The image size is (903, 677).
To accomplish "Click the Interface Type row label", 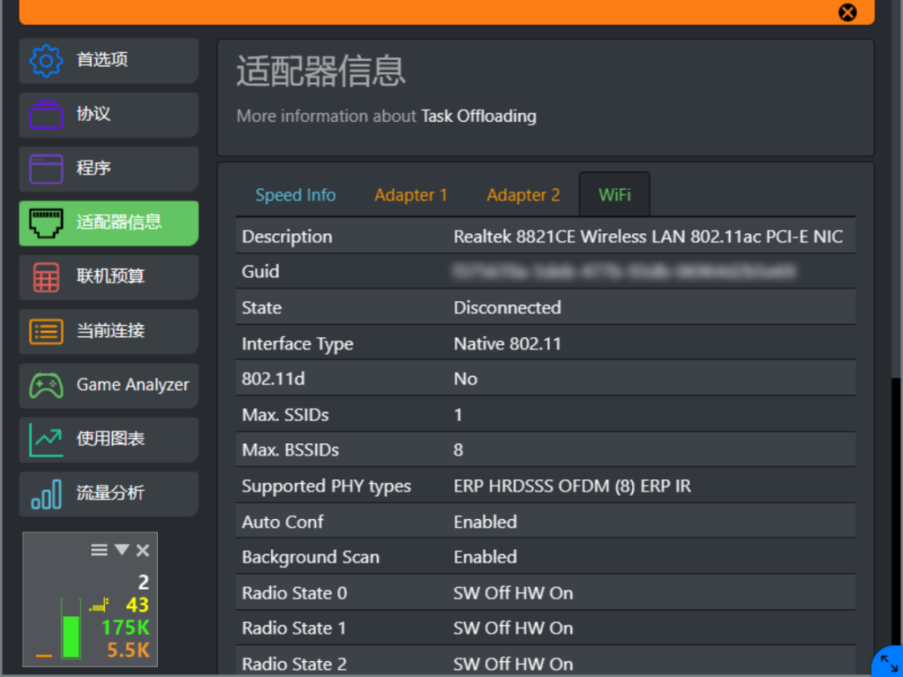I will click(x=298, y=344).
